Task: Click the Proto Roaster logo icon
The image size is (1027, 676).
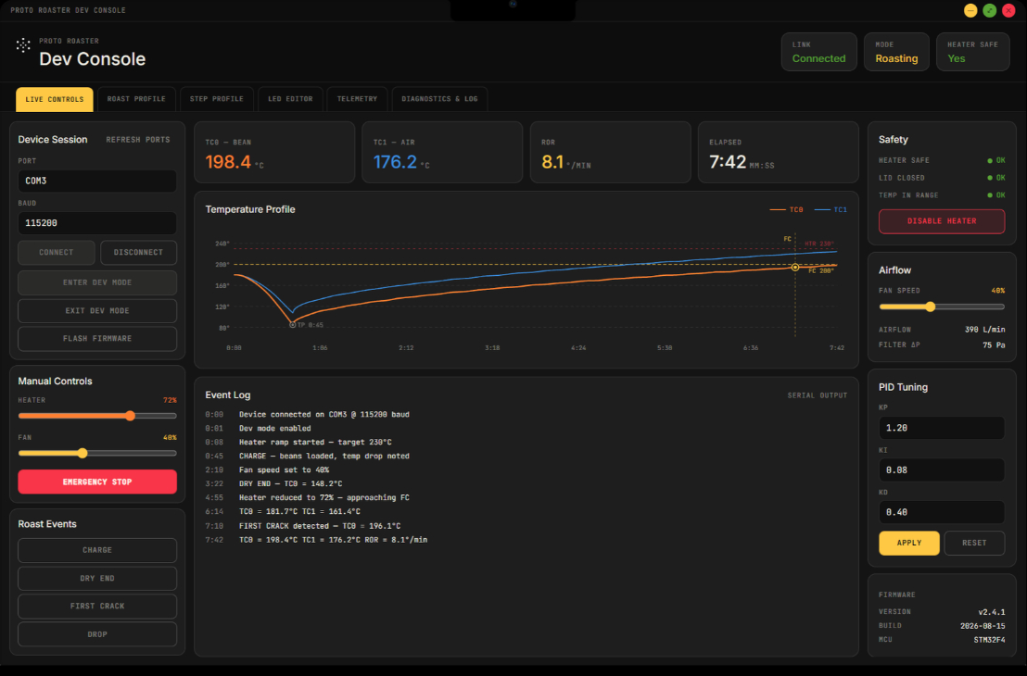Action: click(x=23, y=45)
